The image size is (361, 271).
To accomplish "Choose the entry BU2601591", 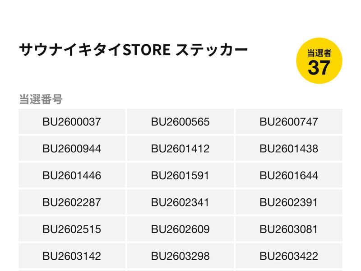I will click(180, 175).
